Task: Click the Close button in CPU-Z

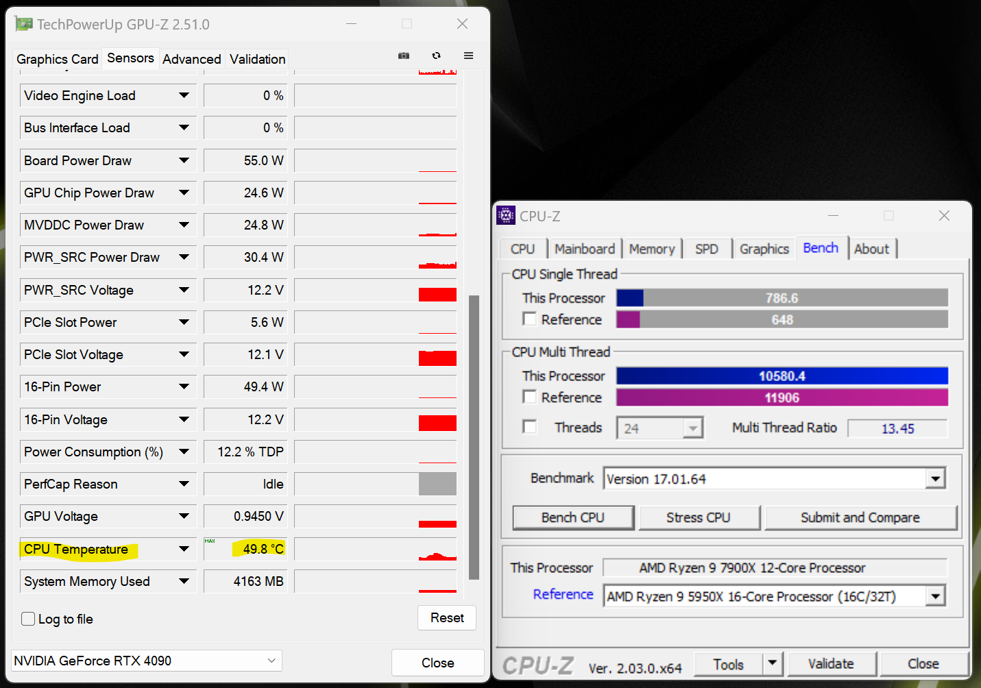Action: pos(923,663)
